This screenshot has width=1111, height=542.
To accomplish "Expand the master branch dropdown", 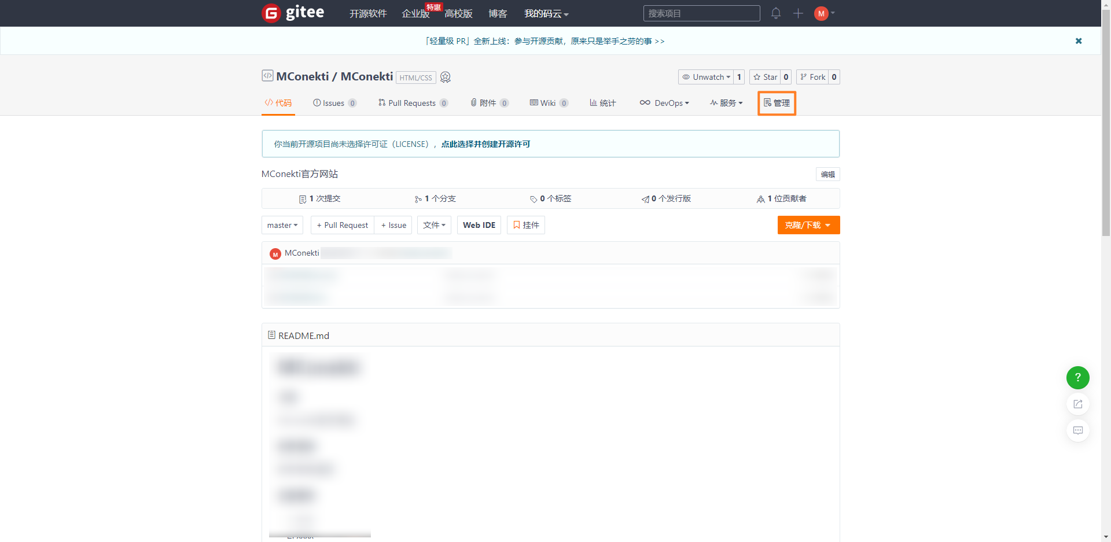I will coord(282,225).
